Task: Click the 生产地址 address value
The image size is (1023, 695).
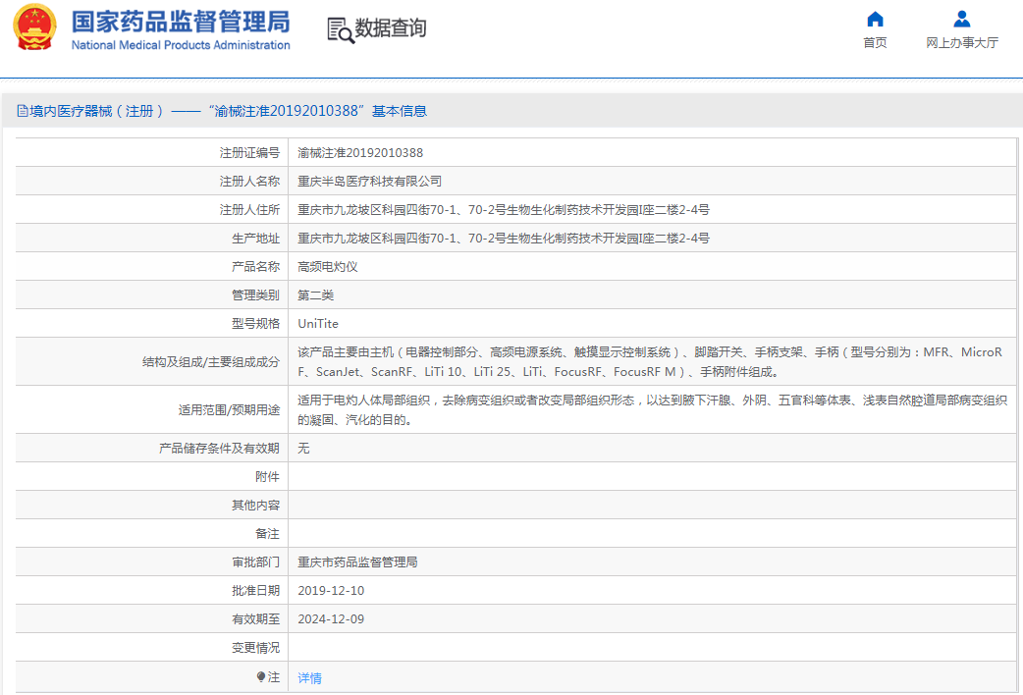Action: [504, 239]
